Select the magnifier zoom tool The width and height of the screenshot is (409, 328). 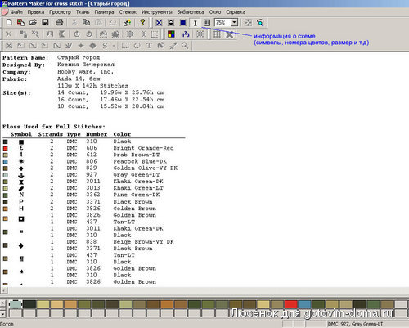185,46
